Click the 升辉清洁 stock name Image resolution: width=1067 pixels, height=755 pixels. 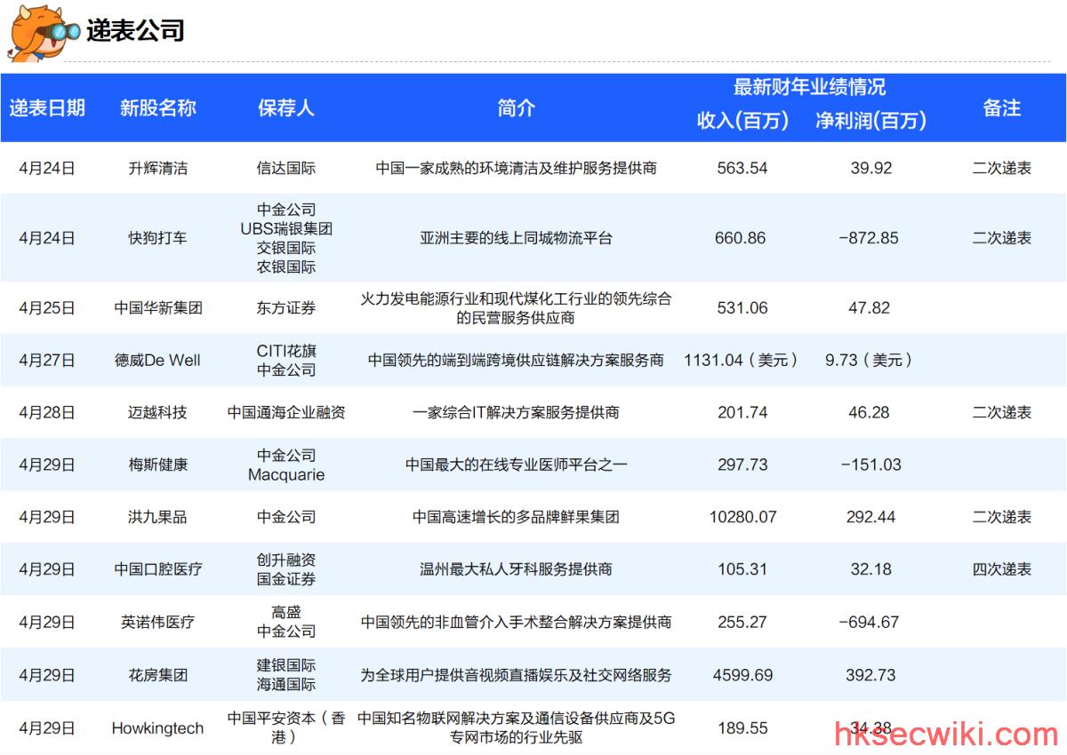158,168
